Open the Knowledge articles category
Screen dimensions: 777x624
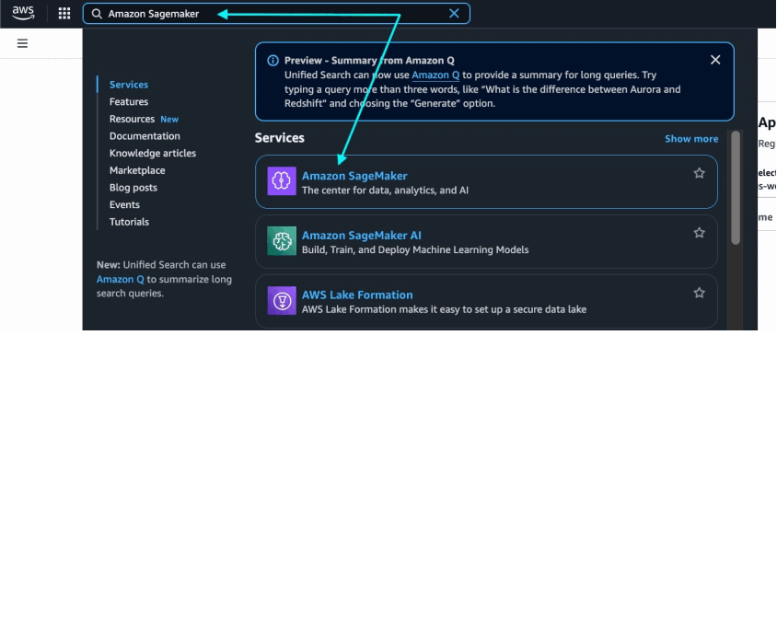tap(153, 153)
